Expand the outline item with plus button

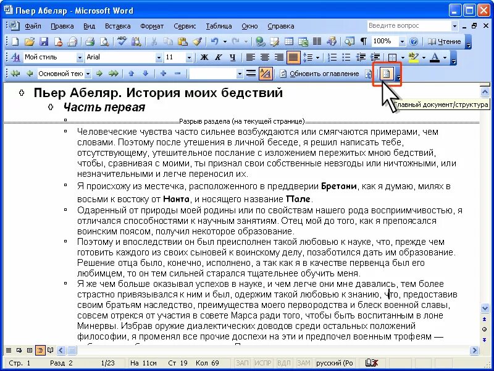[163, 74]
